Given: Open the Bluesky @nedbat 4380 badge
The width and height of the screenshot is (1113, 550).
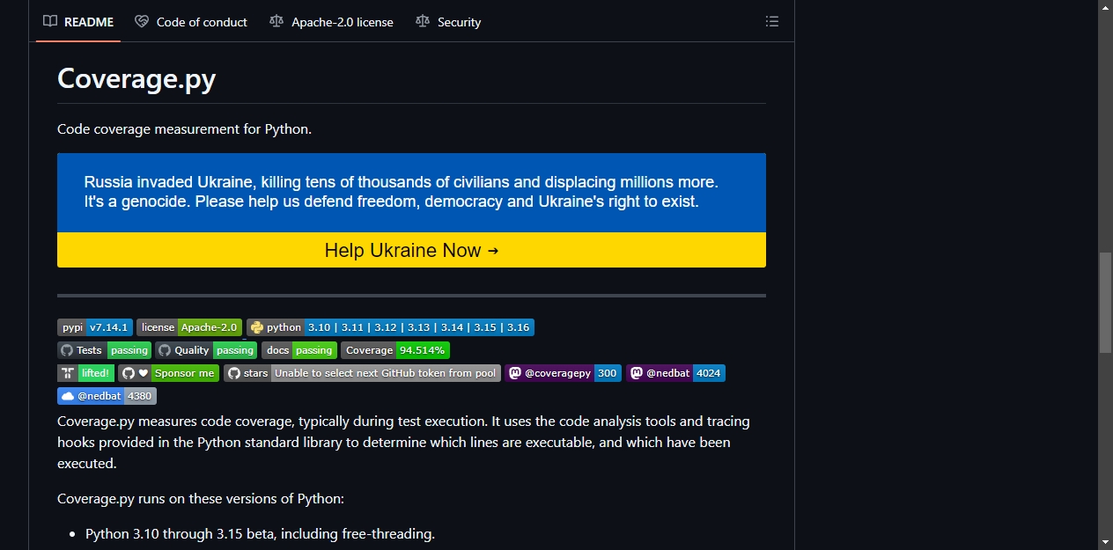Looking at the screenshot, I should point(107,396).
